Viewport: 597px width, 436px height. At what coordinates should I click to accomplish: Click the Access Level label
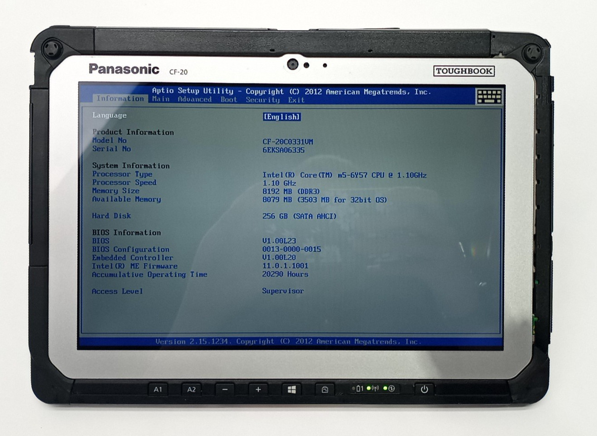pos(117,291)
